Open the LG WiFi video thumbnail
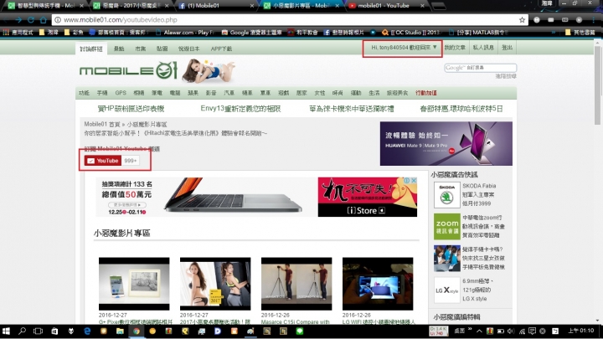 tap(378, 284)
